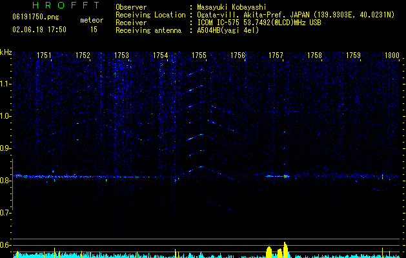Click the kHz axis unit label
Screen dimensions: 406x258
(x=6, y=52)
